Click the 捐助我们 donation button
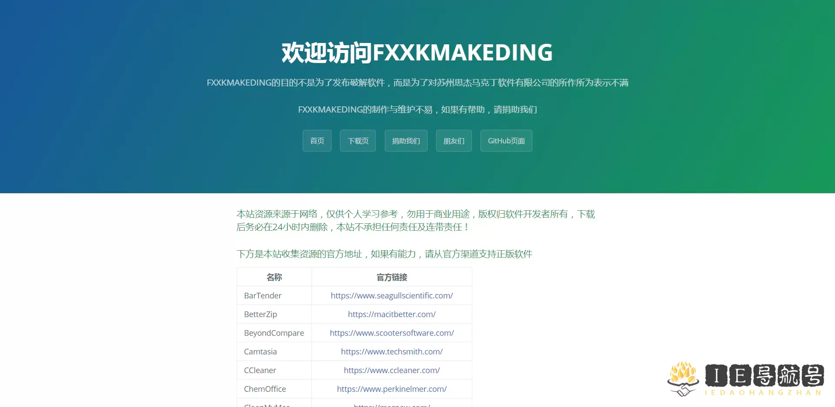The image size is (835, 407). pos(405,140)
